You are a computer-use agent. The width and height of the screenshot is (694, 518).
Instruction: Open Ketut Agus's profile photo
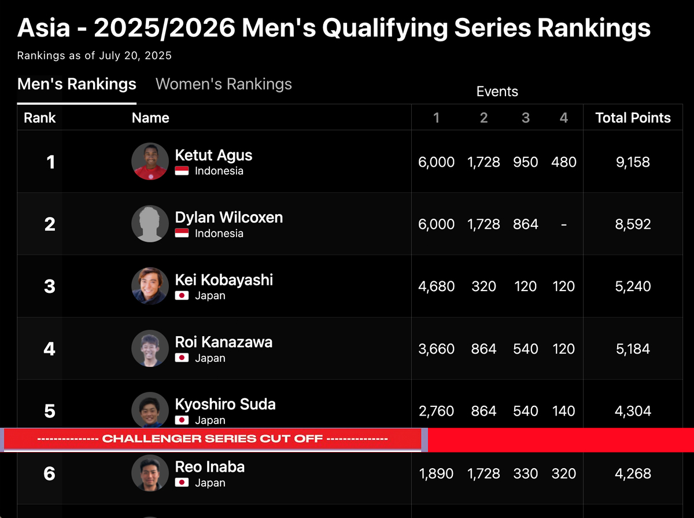tap(150, 161)
